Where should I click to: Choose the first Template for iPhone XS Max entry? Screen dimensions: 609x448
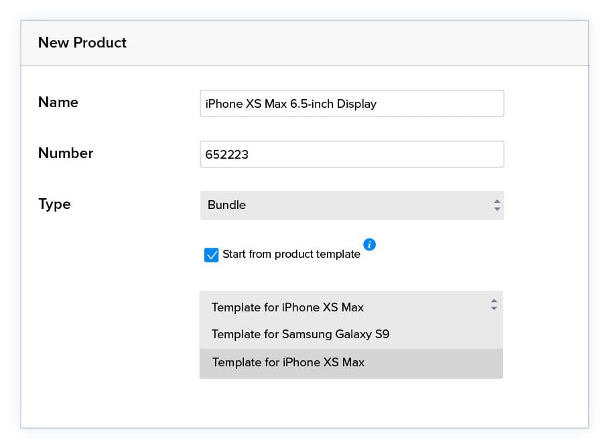(288, 307)
